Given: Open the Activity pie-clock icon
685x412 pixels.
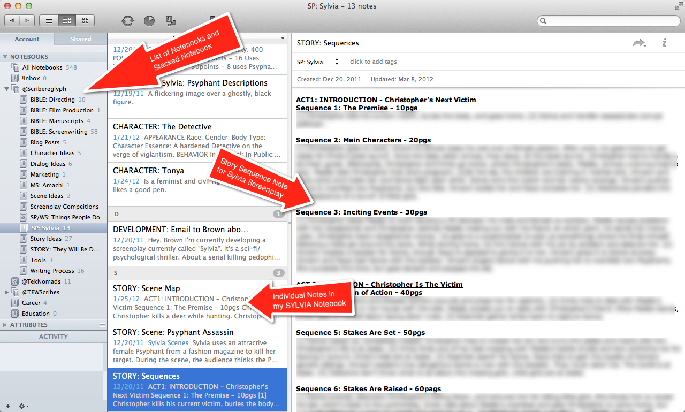Looking at the screenshot, I should click(x=149, y=21).
